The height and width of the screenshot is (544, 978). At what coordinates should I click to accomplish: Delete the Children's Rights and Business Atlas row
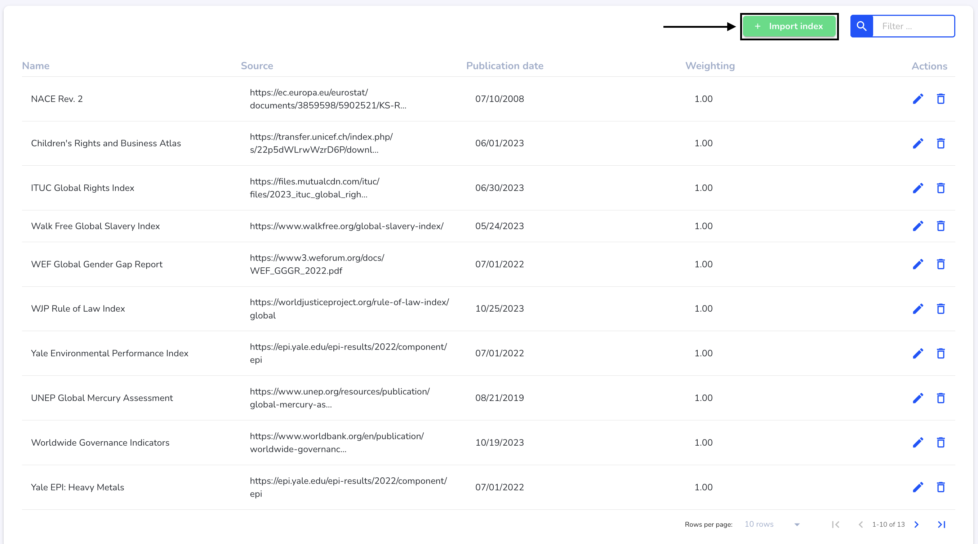(941, 143)
